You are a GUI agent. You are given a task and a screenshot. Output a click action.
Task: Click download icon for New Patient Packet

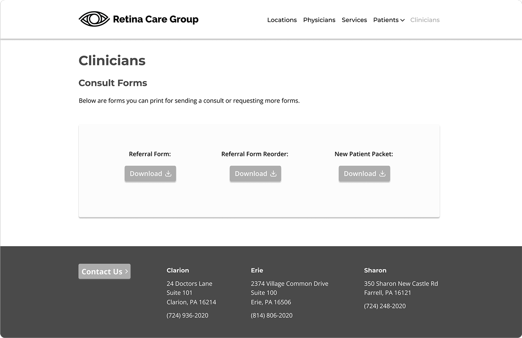point(383,174)
